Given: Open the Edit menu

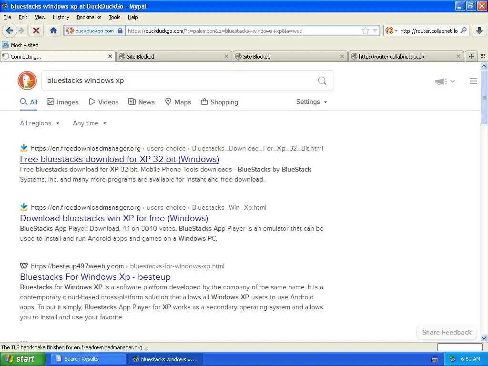Looking at the screenshot, I should (x=23, y=17).
